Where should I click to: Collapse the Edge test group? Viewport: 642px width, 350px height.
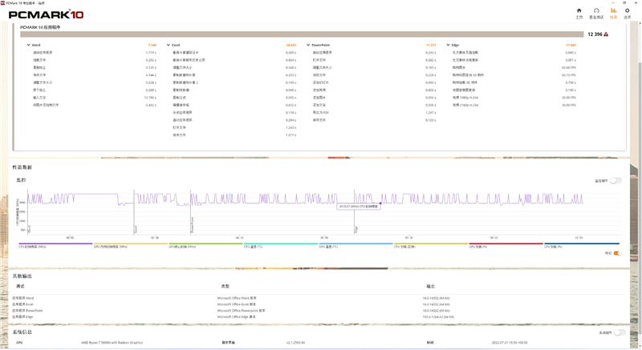(448, 45)
